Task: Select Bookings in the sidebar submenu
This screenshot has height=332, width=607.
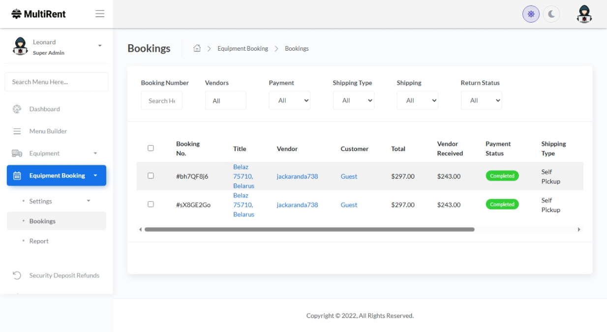Action: [42, 221]
